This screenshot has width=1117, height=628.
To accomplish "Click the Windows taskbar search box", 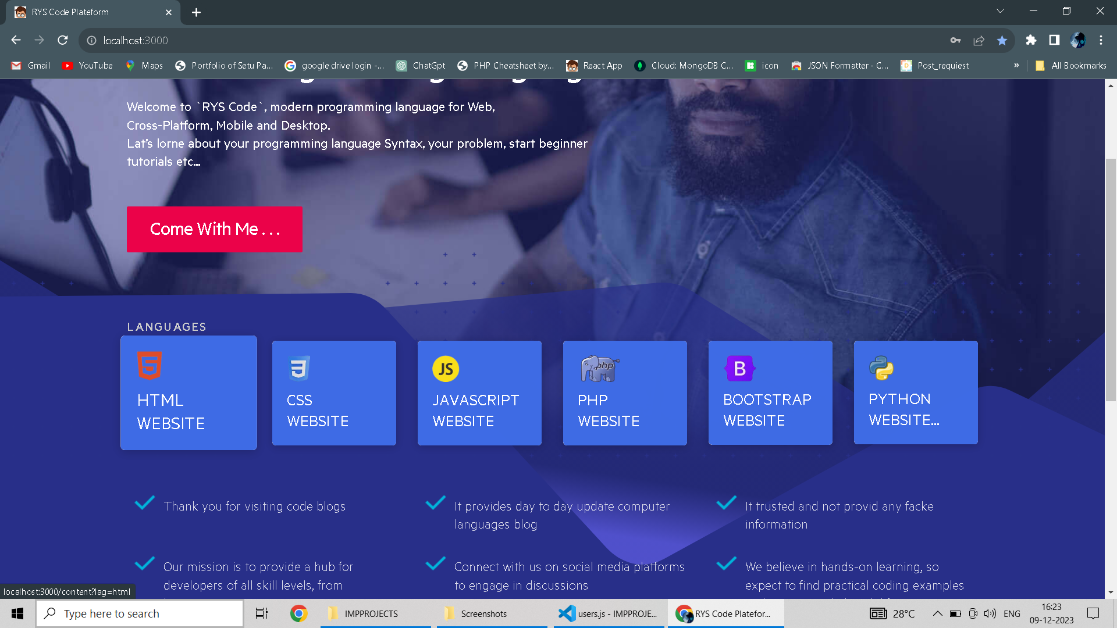I will 140,613.
